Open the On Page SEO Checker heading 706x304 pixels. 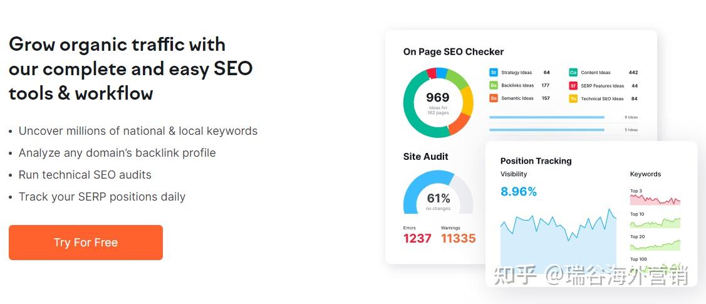pyautogui.click(x=454, y=52)
